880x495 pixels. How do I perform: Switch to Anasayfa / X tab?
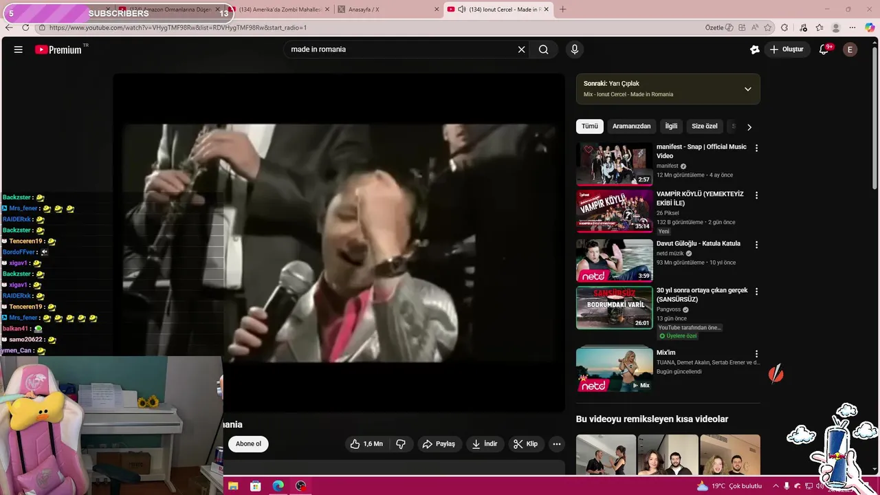coord(389,9)
